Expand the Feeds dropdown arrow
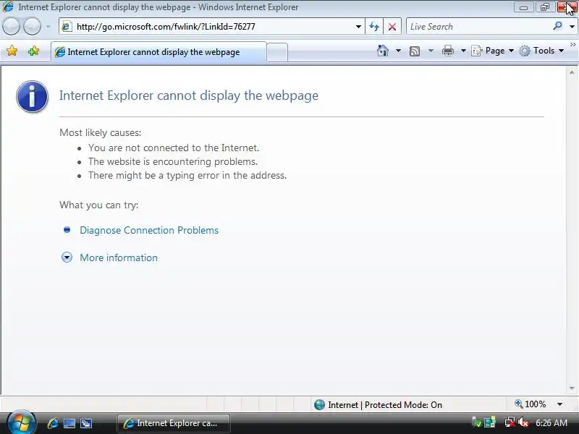The height and width of the screenshot is (434, 579). tap(431, 51)
